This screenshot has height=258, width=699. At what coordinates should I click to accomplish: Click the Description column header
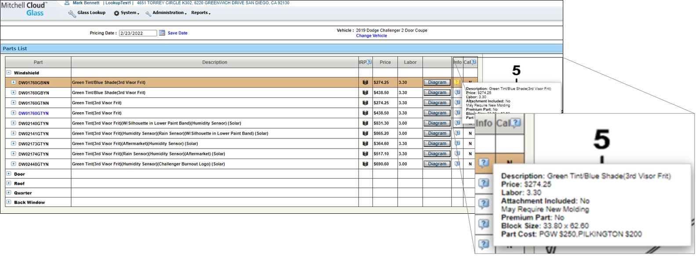tap(215, 62)
